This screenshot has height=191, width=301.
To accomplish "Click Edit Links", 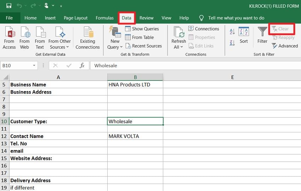I will [x=201, y=46].
